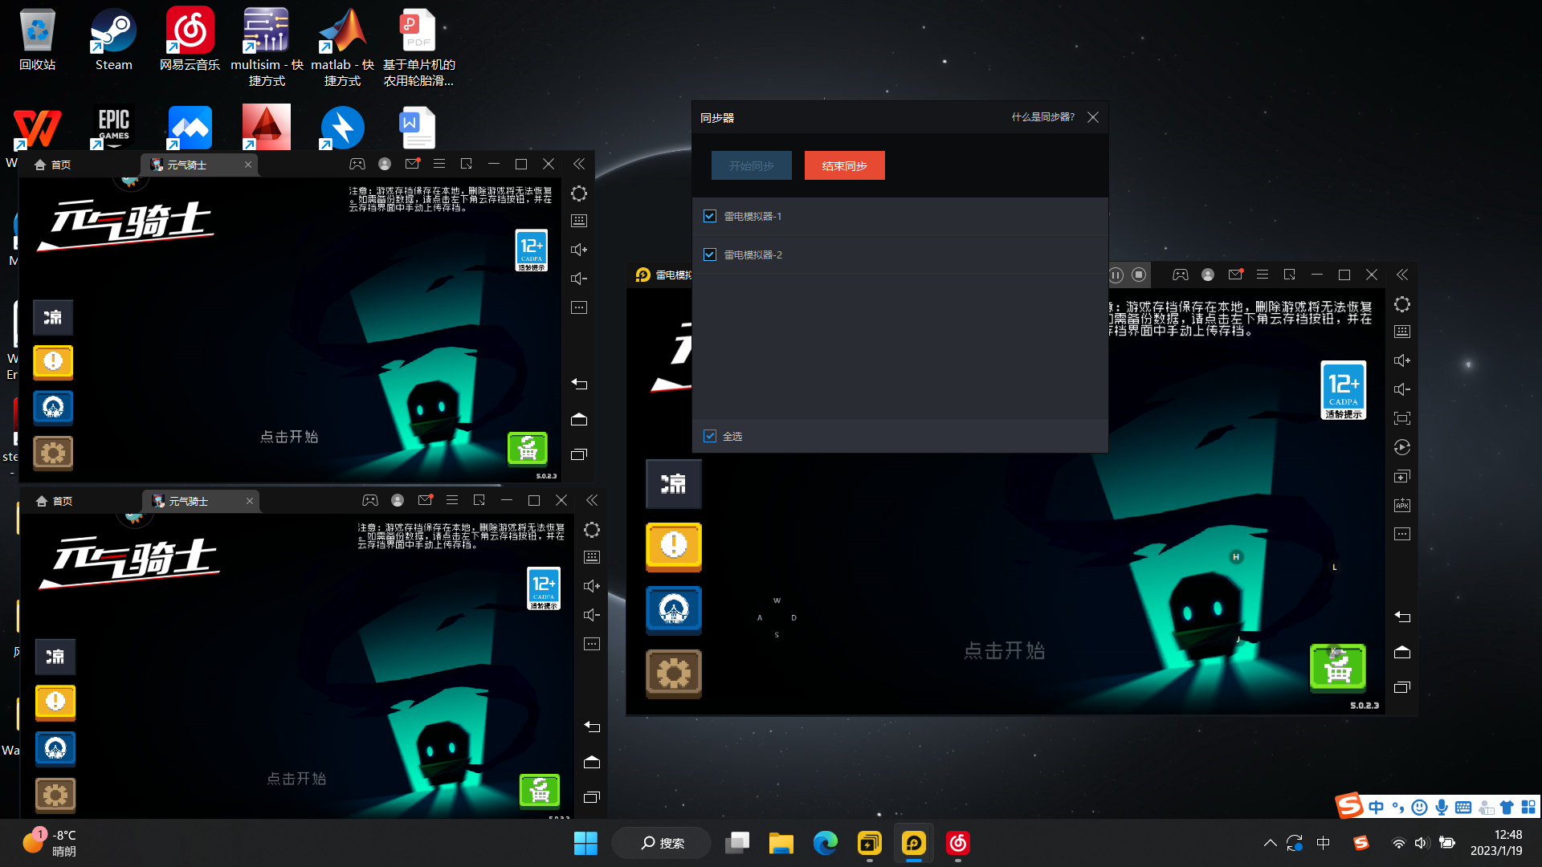Toggle the 全选 select-all checkbox
The width and height of the screenshot is (1542, 867).
710,436
